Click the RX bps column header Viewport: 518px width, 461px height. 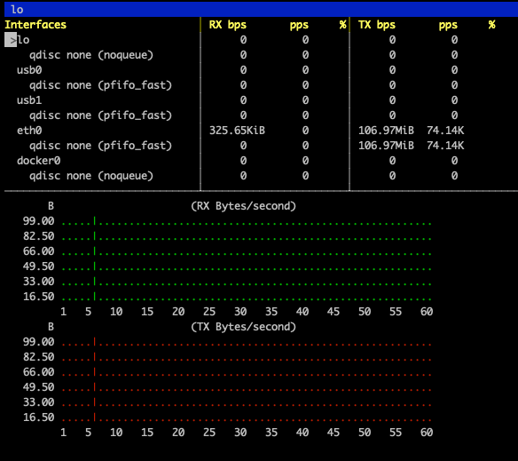point(228,25)
